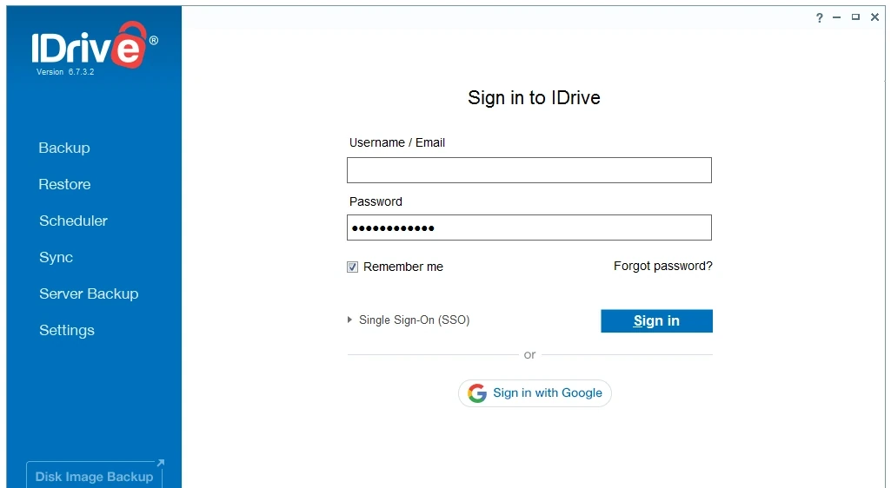Open Server Backup in the sidebar
This screenshot has height=488, width=891.
tap(89, 294)
